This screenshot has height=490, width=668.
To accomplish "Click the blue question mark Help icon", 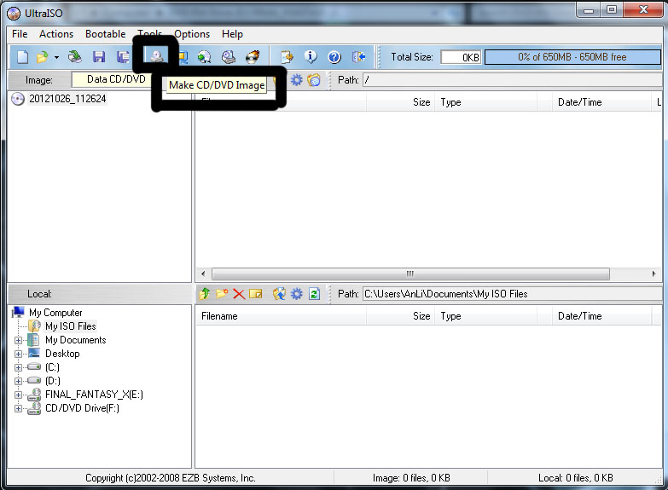I will coord(334,57).
